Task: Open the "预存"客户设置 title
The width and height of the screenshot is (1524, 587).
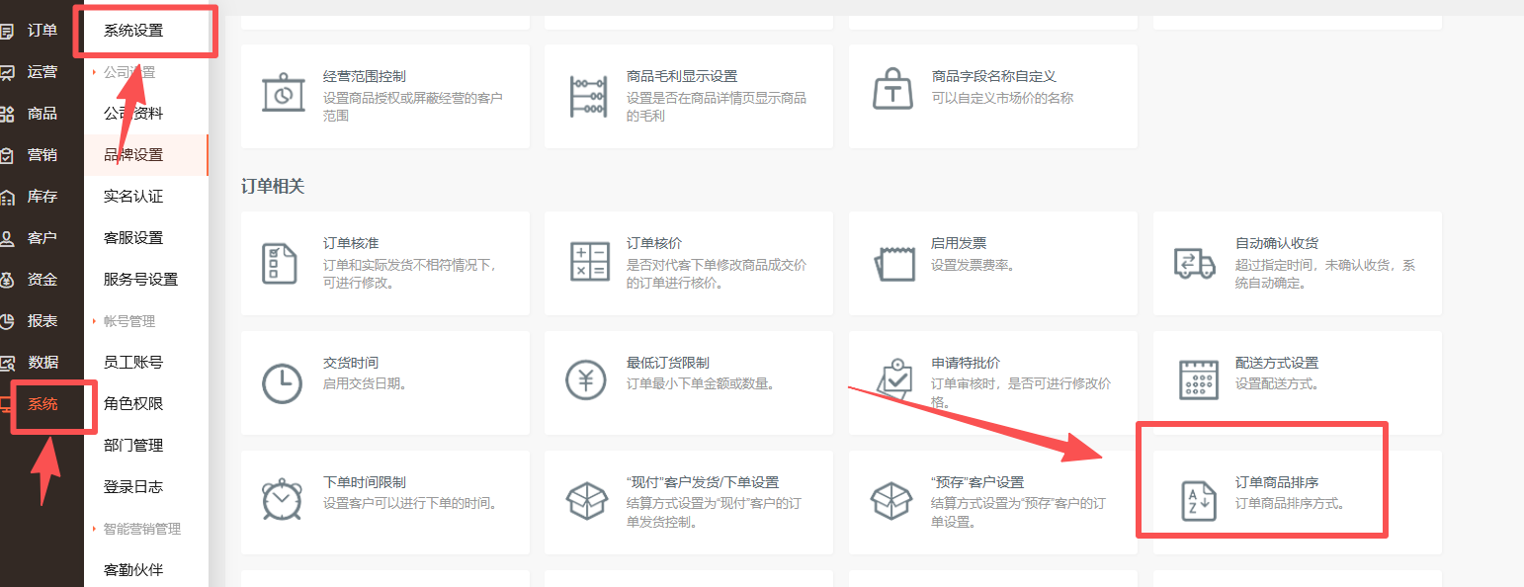Action: click(x=977, y=482)
